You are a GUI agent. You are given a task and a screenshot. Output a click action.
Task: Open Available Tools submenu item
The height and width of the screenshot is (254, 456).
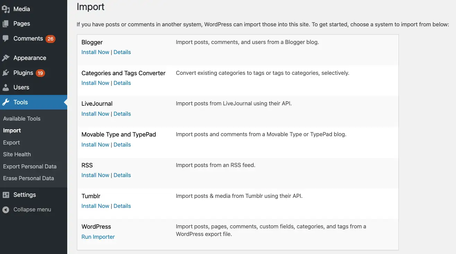pos(22,119)
